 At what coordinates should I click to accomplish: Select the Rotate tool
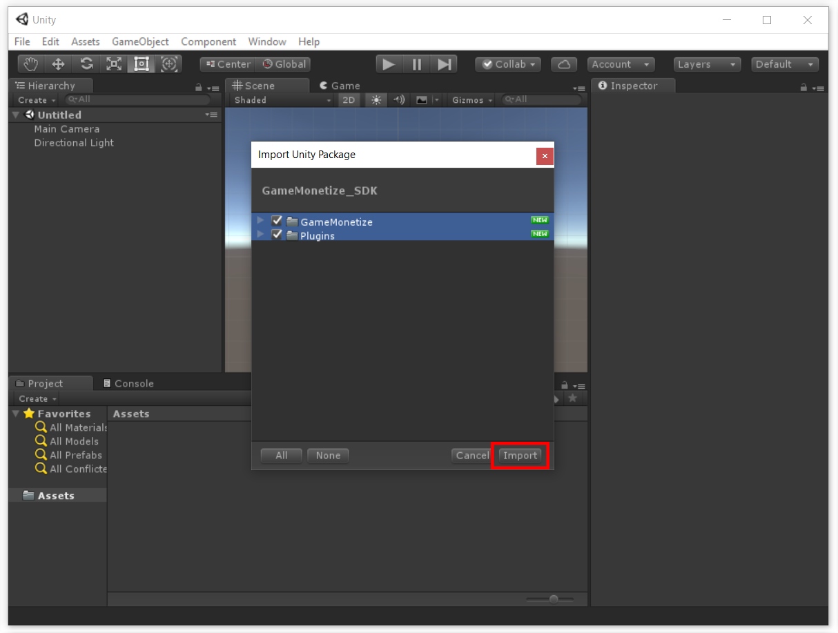(86, 64)
